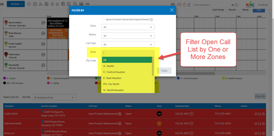274x136 pixels.
Task: Click the add dollar invoice icon
Action: tap(69, 4)
